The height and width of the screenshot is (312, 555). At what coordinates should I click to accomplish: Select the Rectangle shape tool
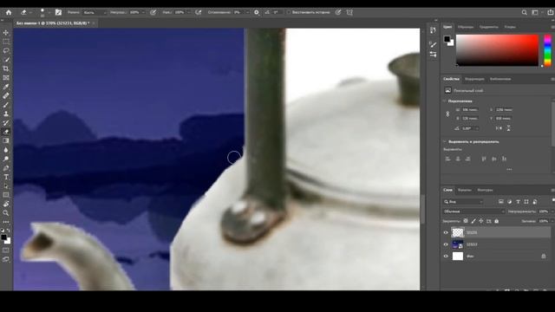6,195
